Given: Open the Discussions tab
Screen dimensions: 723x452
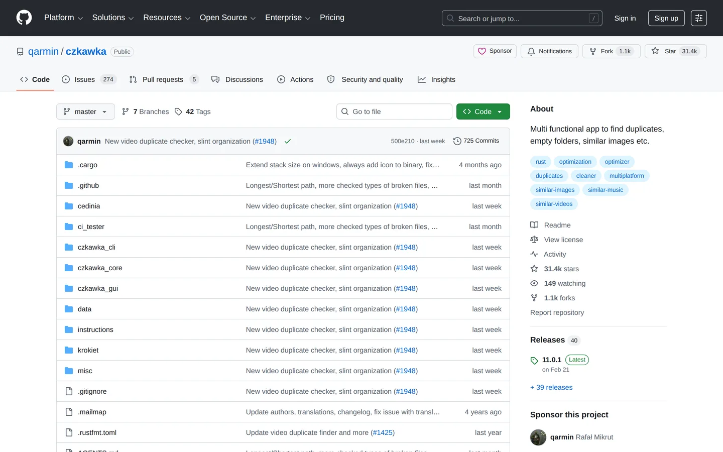Looking at the screenshot, I should pyautogui.click(x=237, y=79).
